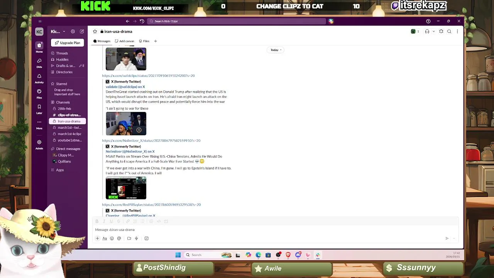
Task: Open Later bookmark in the sidebar rail
Action: click(x=39, y=109)
